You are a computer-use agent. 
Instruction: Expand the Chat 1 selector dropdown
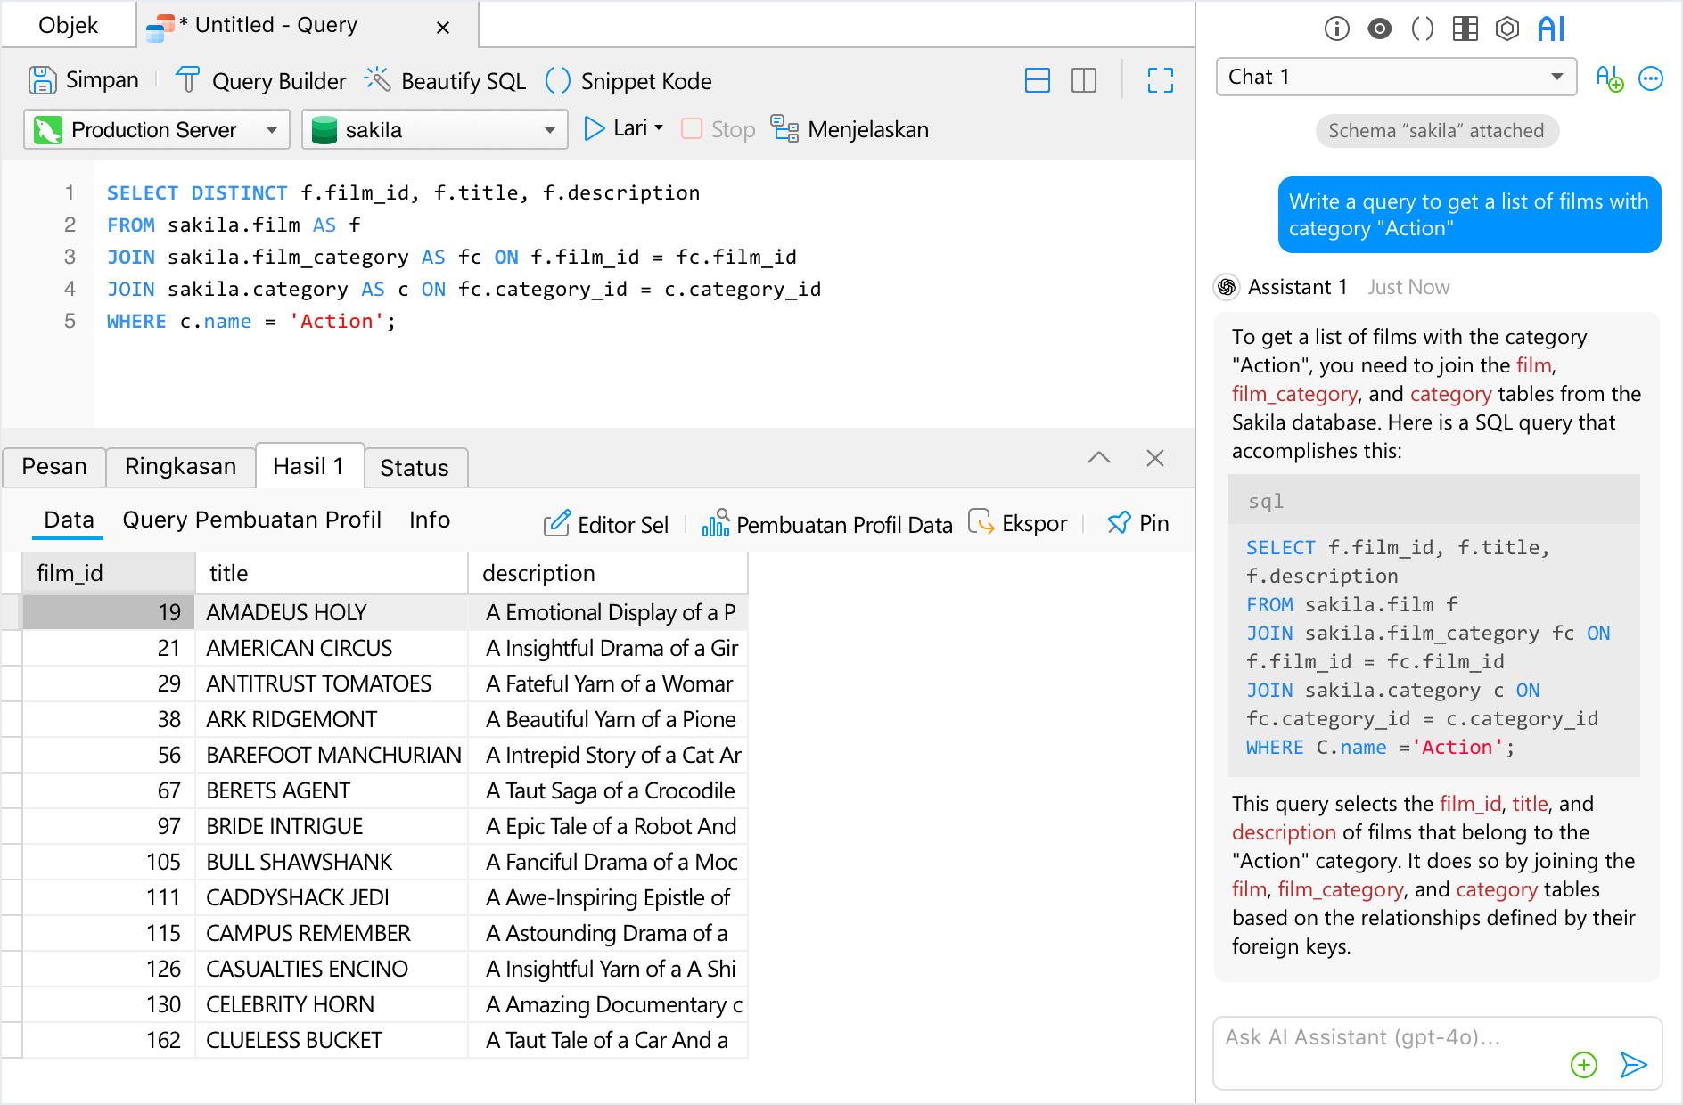coord(1396,77)
